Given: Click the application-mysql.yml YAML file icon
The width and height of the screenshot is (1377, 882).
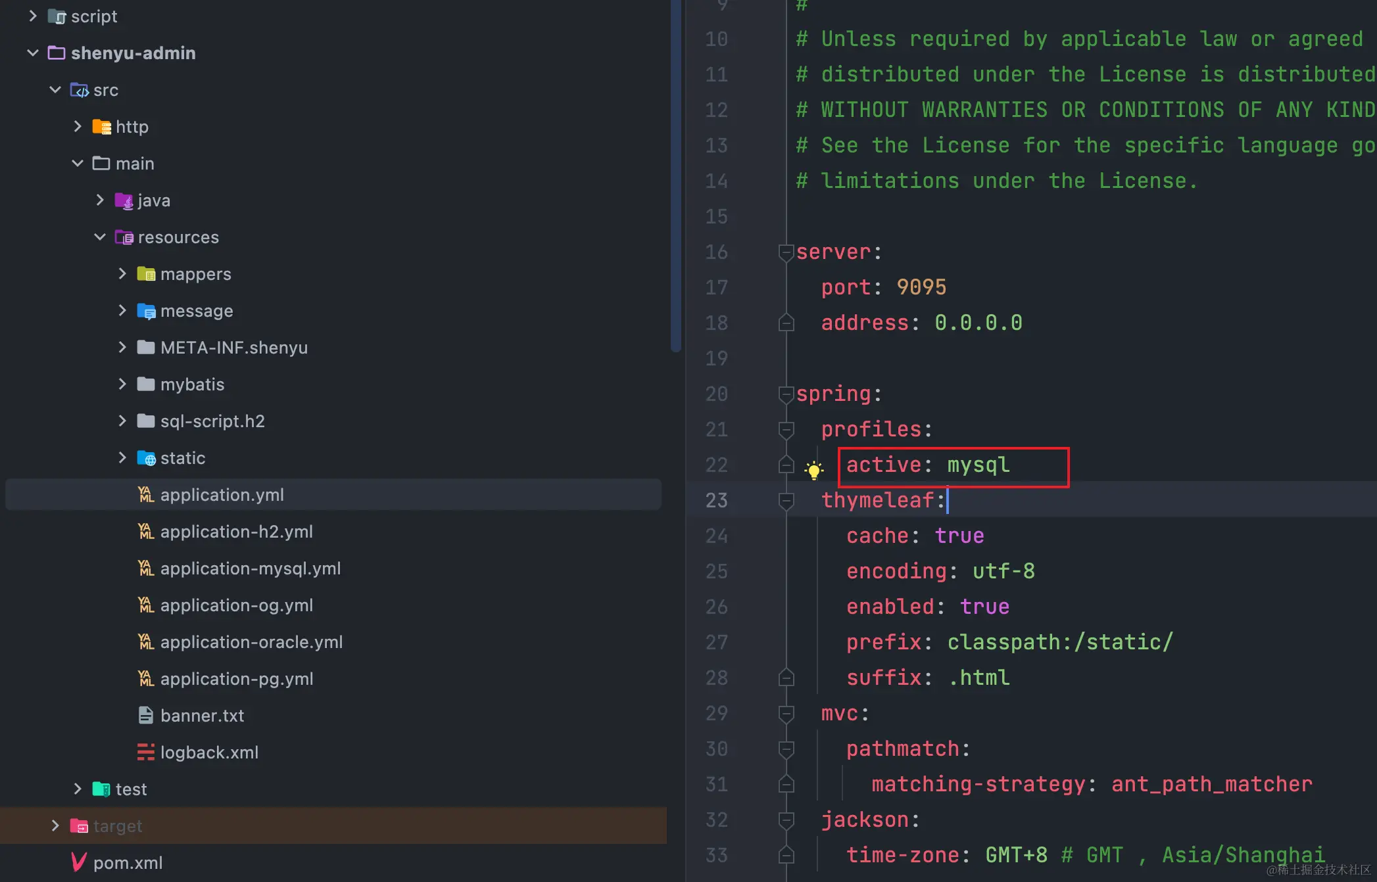Looking at the screenshot, I should pyautogui.click(x=145, y=569).
